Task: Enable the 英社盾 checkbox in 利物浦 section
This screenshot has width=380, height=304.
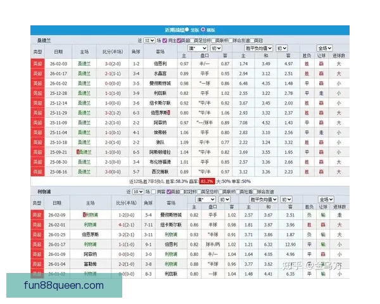Action: pyautogui.click(x=237, y=192)
